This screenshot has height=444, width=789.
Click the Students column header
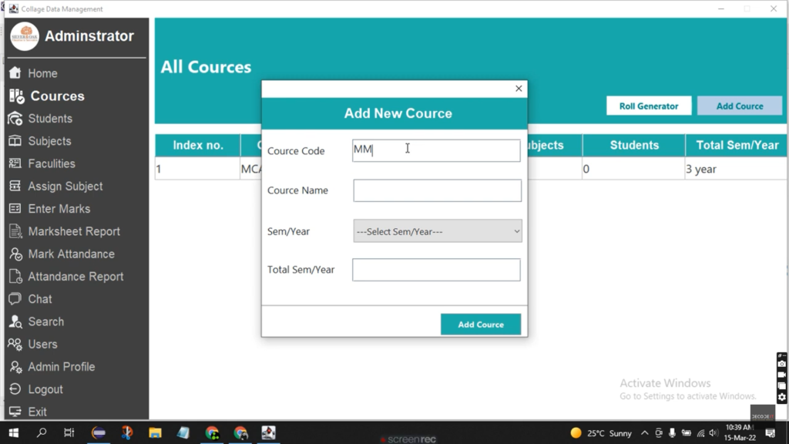tap(634, 145)
